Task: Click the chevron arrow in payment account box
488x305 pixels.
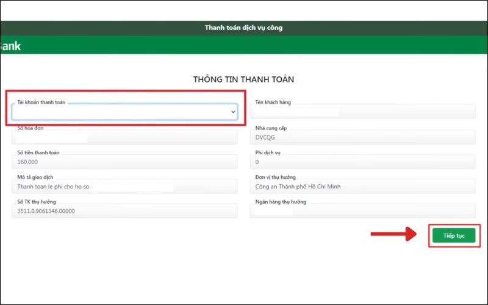Action: (232, 112)
